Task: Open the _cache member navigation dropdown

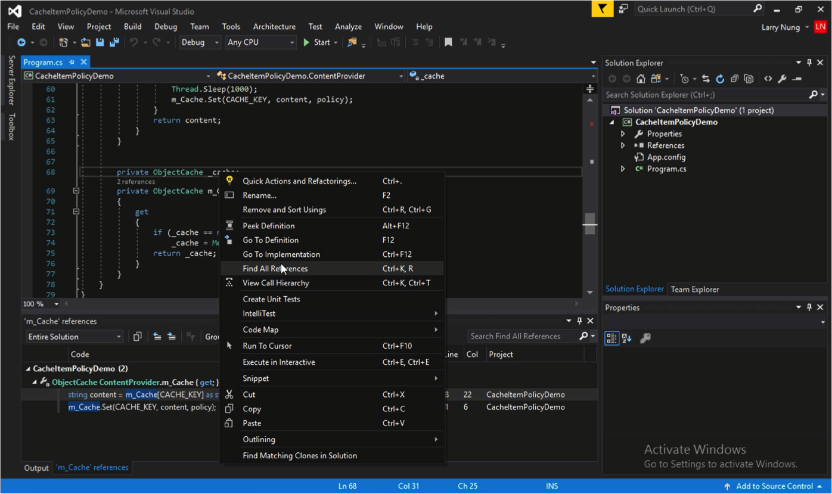Action: tap(502, 76)
